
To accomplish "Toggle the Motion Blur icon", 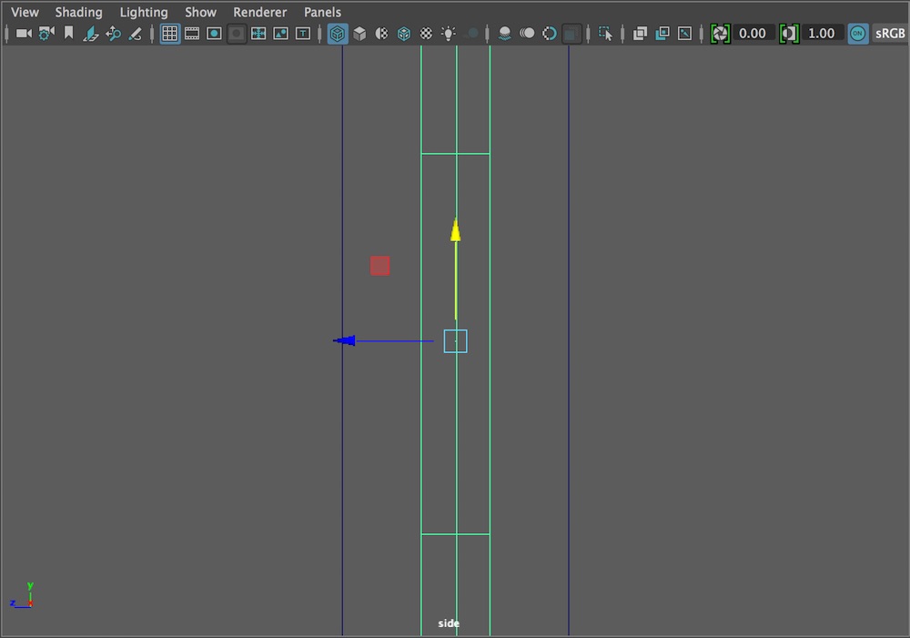I will click(x=527, y=34).
